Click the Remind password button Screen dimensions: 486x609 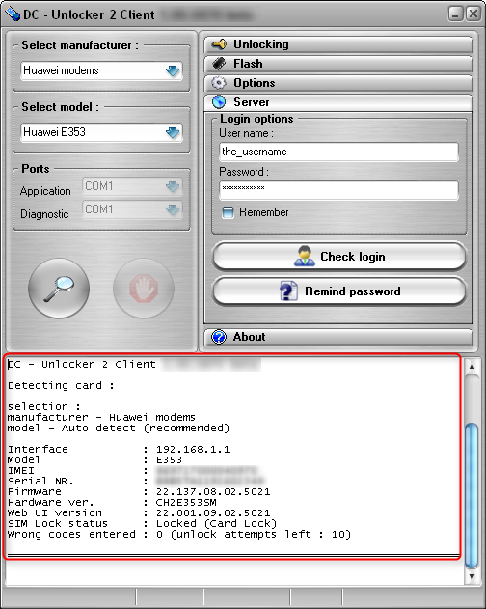[x=338, y=291]
